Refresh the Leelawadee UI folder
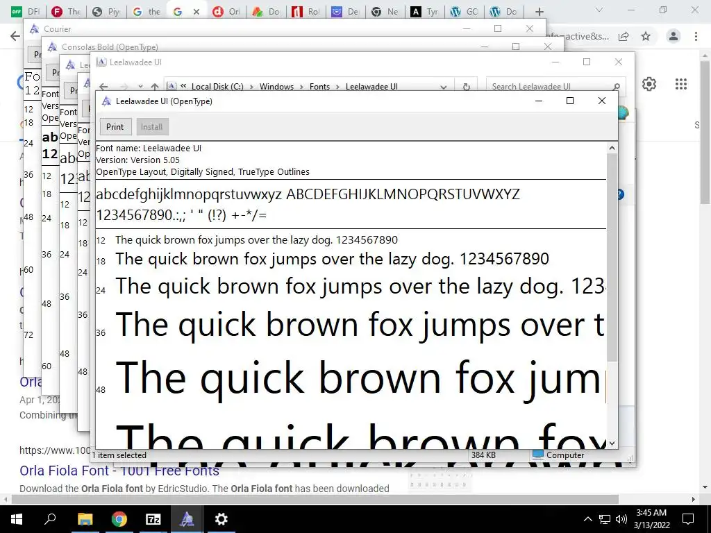711x533 pixels. point(466,87)
